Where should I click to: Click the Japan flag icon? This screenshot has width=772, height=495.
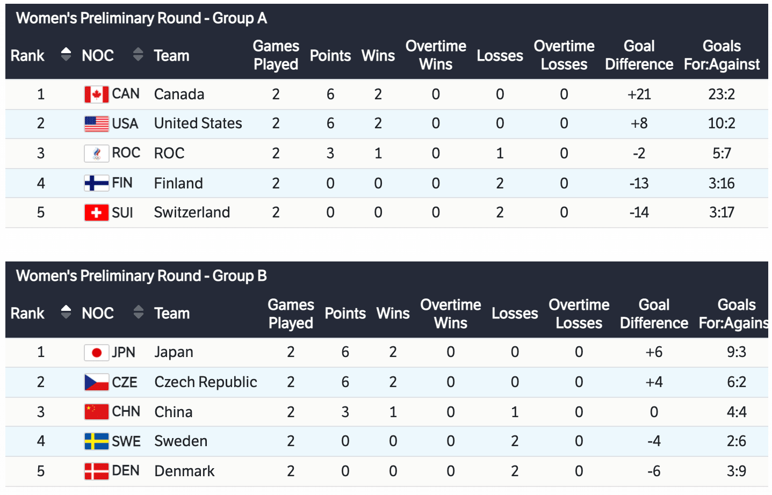click(96, 353)
